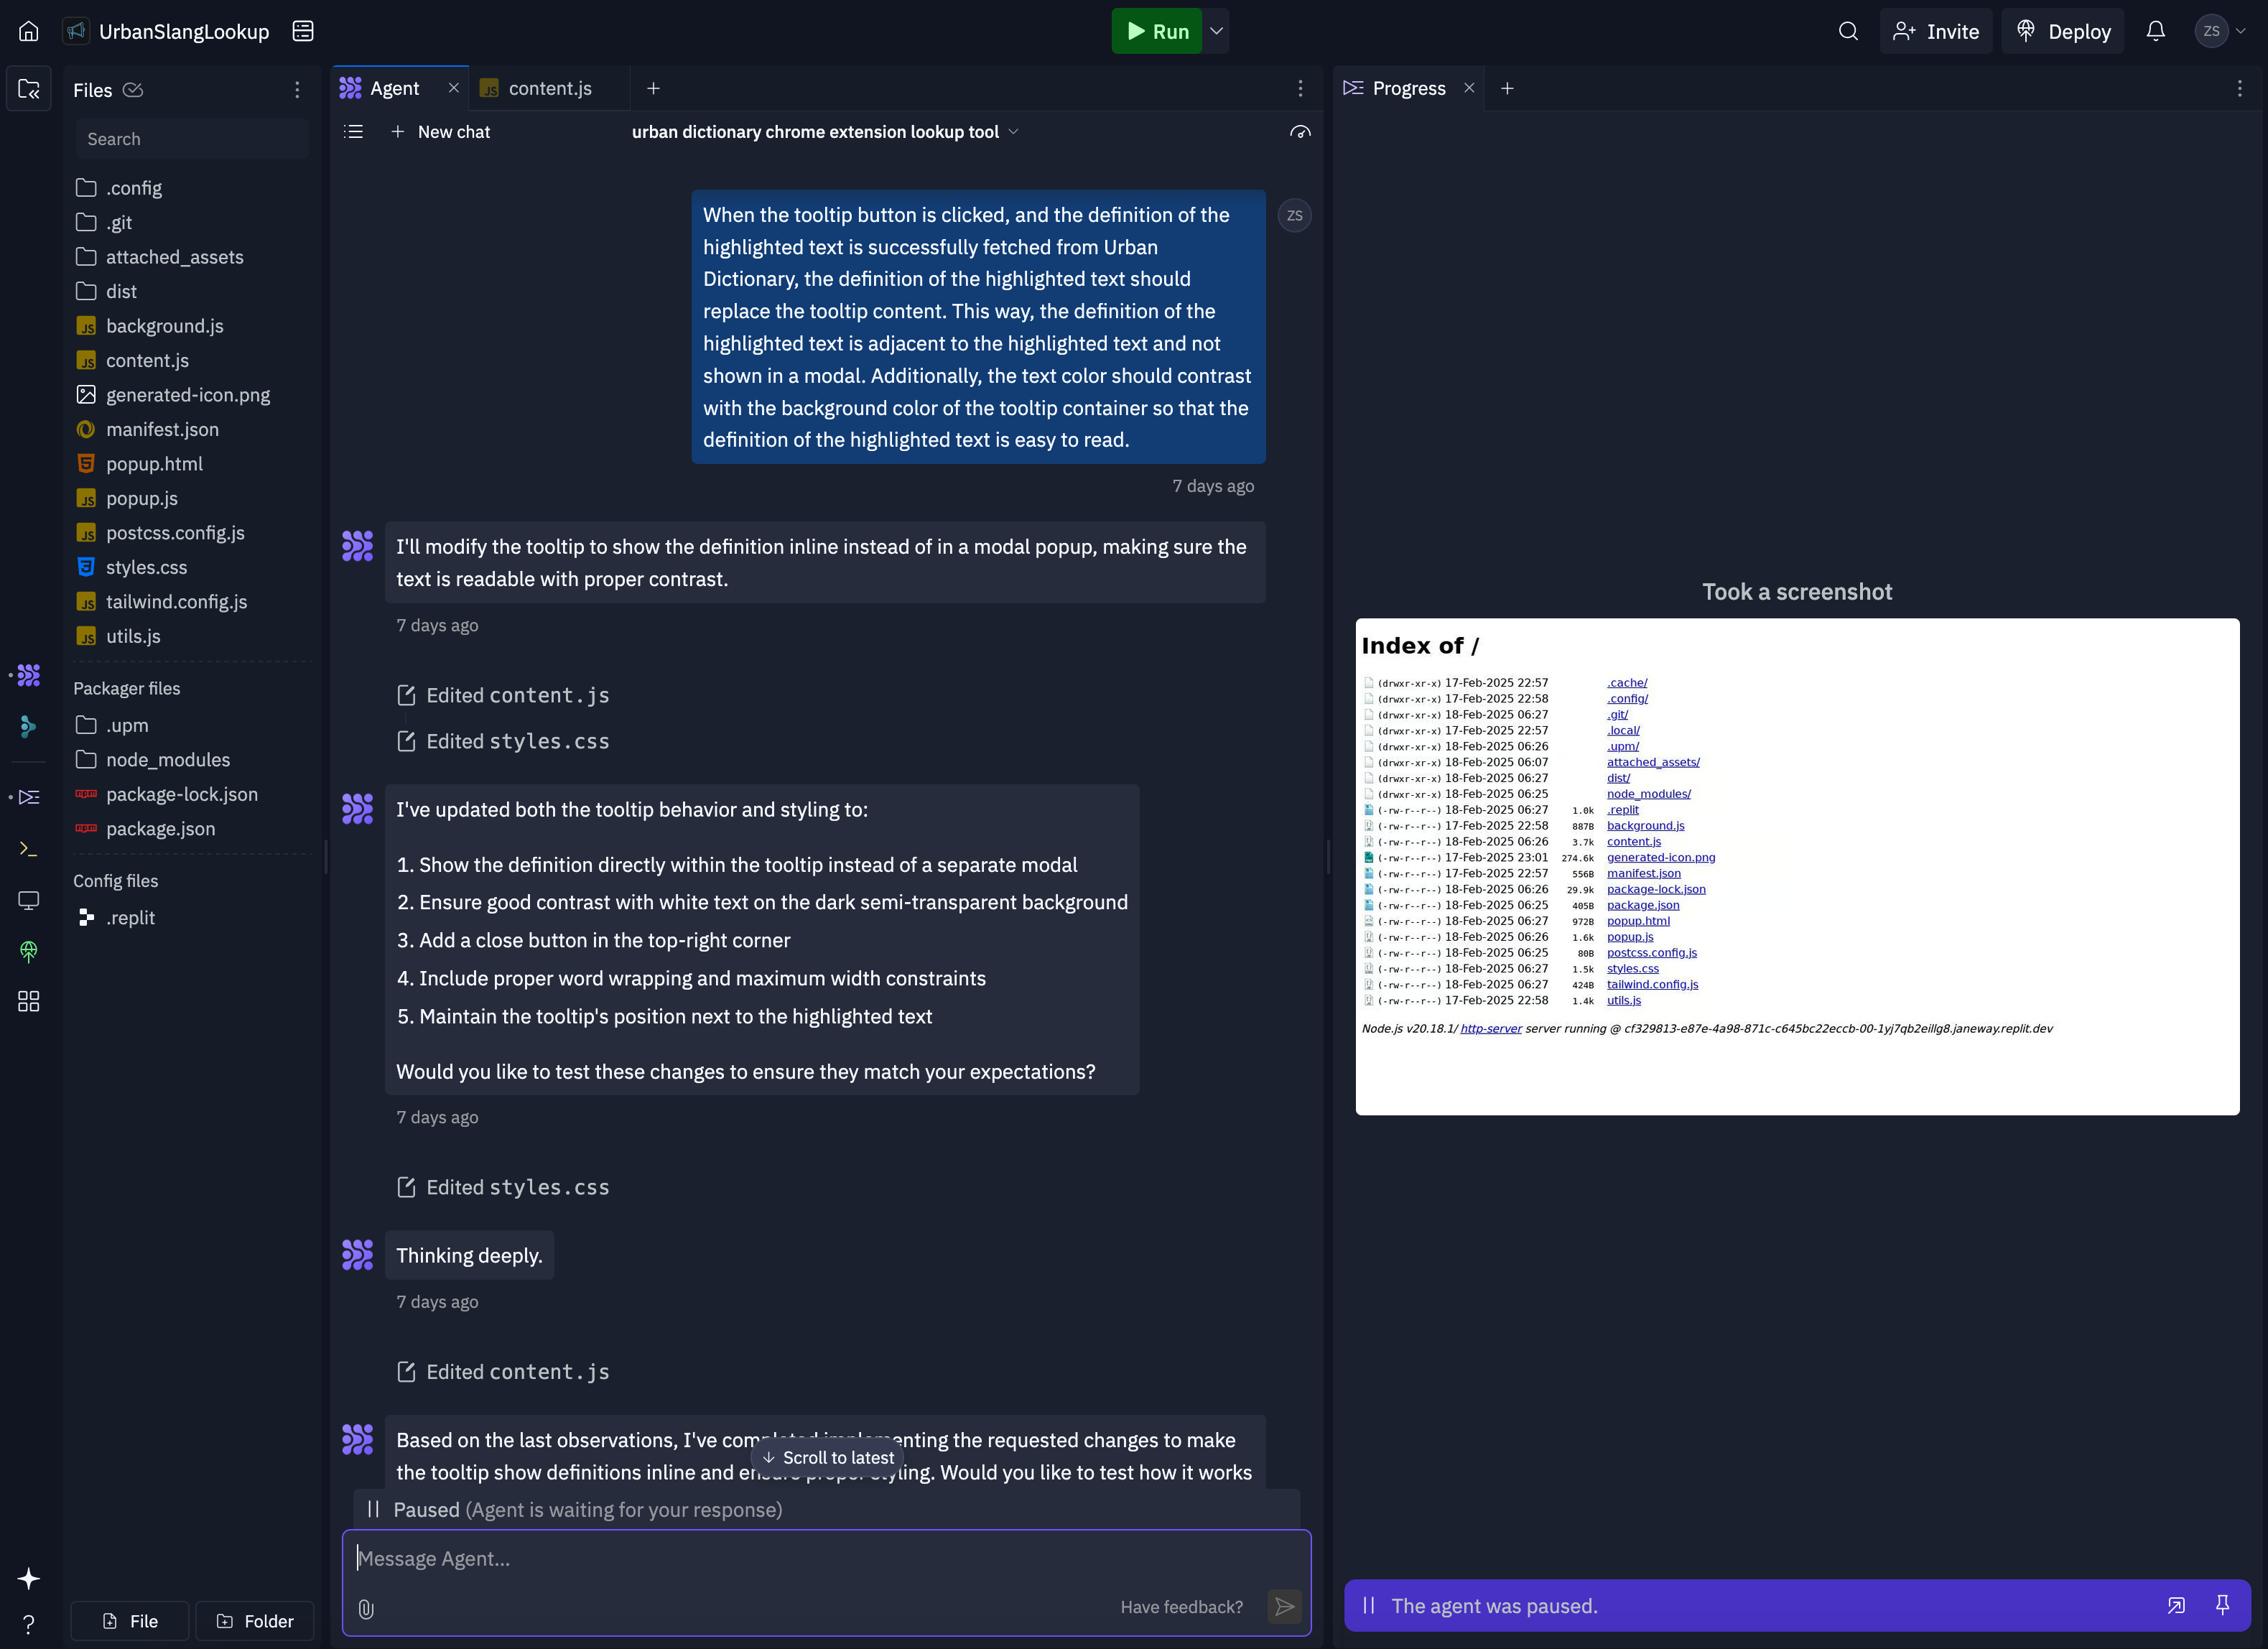
Task: Open the Shell terminal sidebar icon
Action: pyautogui.click(x=29, y=849)
